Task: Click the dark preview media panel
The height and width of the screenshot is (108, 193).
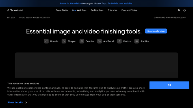Action: pos(97,65)
